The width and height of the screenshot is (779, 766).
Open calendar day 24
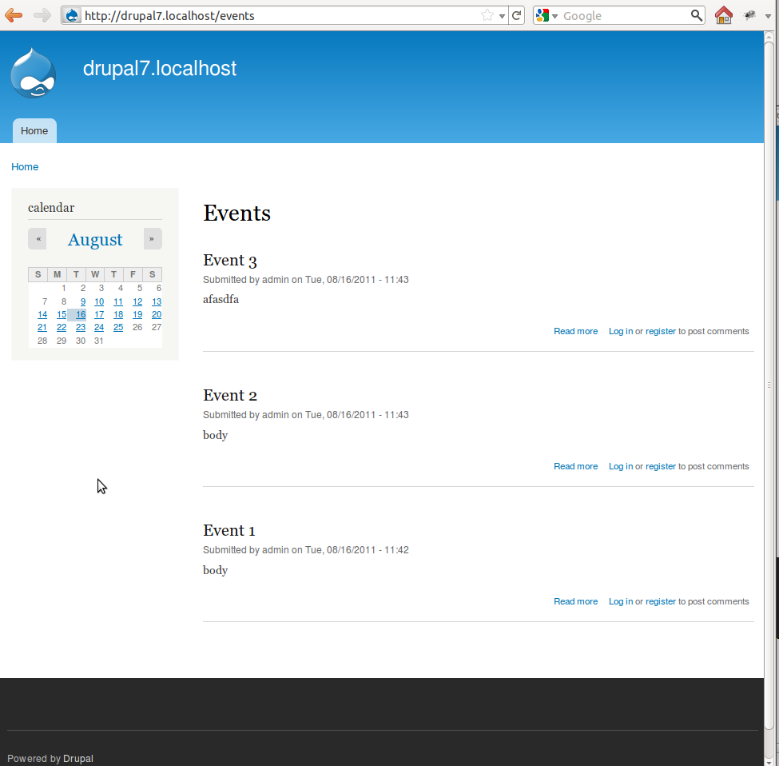coord(99,328)
